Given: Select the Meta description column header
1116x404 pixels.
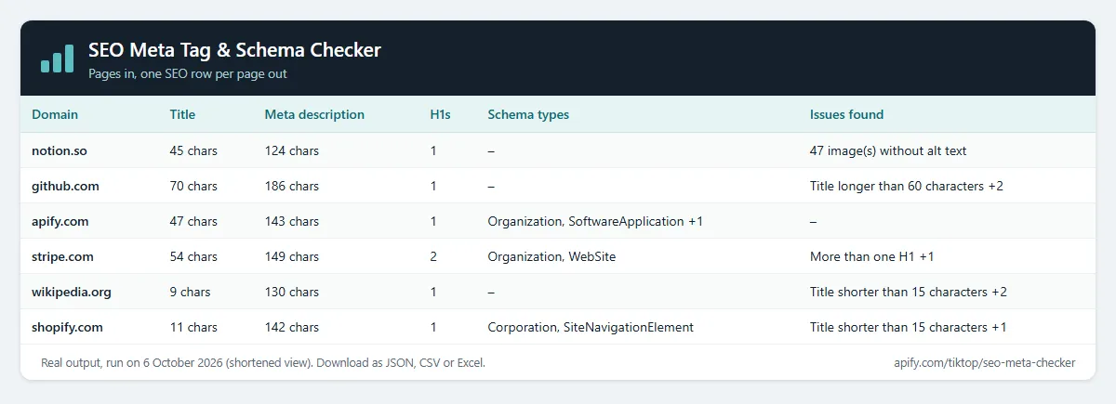Looking at the screenshot, I should [314, 115].
